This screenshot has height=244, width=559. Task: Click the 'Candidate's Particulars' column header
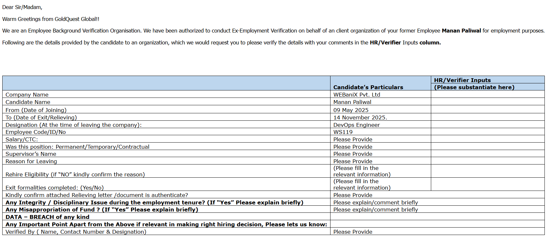tap(368, 87)
